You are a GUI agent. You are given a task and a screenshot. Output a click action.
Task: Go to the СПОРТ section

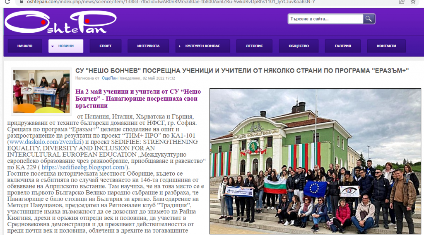point(106,46)
